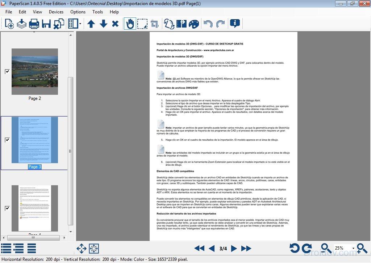Go to first page with double-left arrow
This screenshot has height=263, width=371.
pyautogui.click(x=199, y=249)
